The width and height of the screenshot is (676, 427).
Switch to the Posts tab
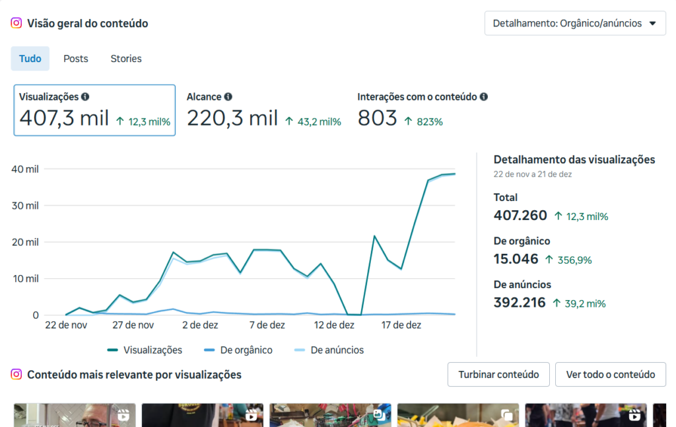coord(76,59)
